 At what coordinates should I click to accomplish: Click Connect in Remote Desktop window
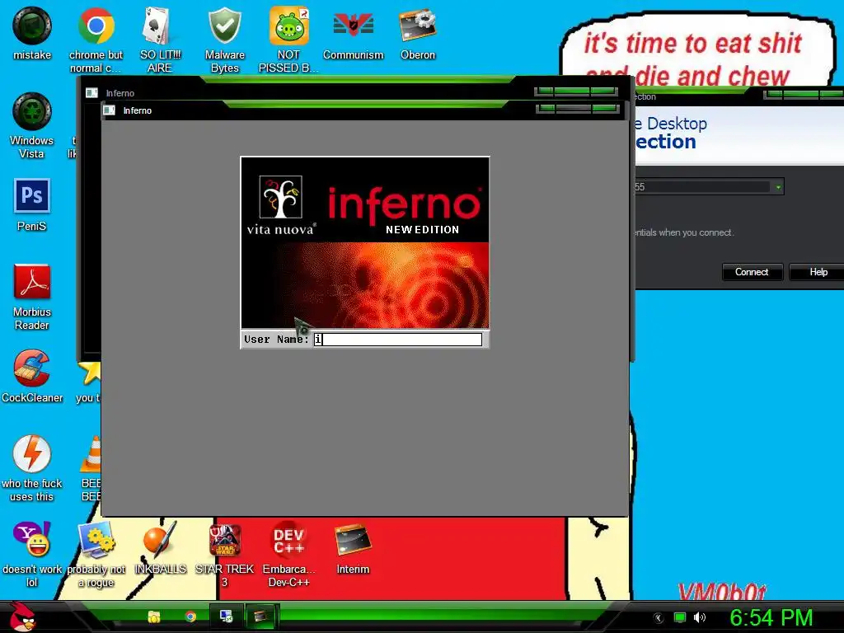click(x=752, y=272)
